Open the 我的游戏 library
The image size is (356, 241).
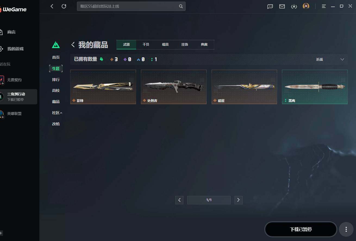[x=15, y=49]
